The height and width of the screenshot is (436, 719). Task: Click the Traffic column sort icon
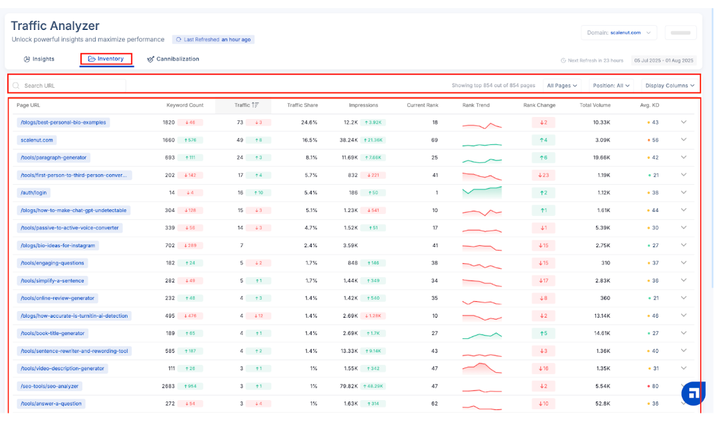tap(255, 105)
